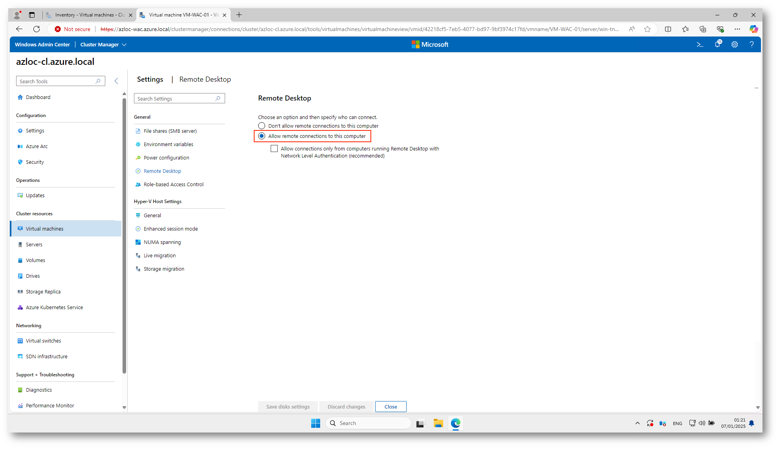
Task: Click the Windows Start button
Action: (x=315, y=423)
